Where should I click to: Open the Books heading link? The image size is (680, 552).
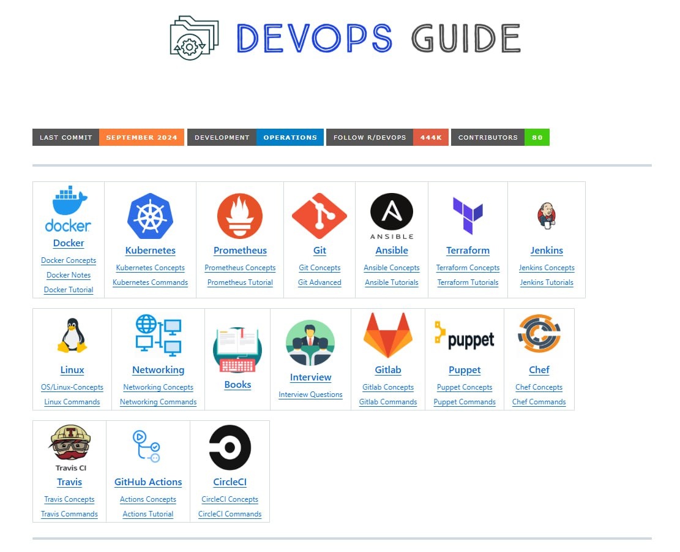(237, 385)
